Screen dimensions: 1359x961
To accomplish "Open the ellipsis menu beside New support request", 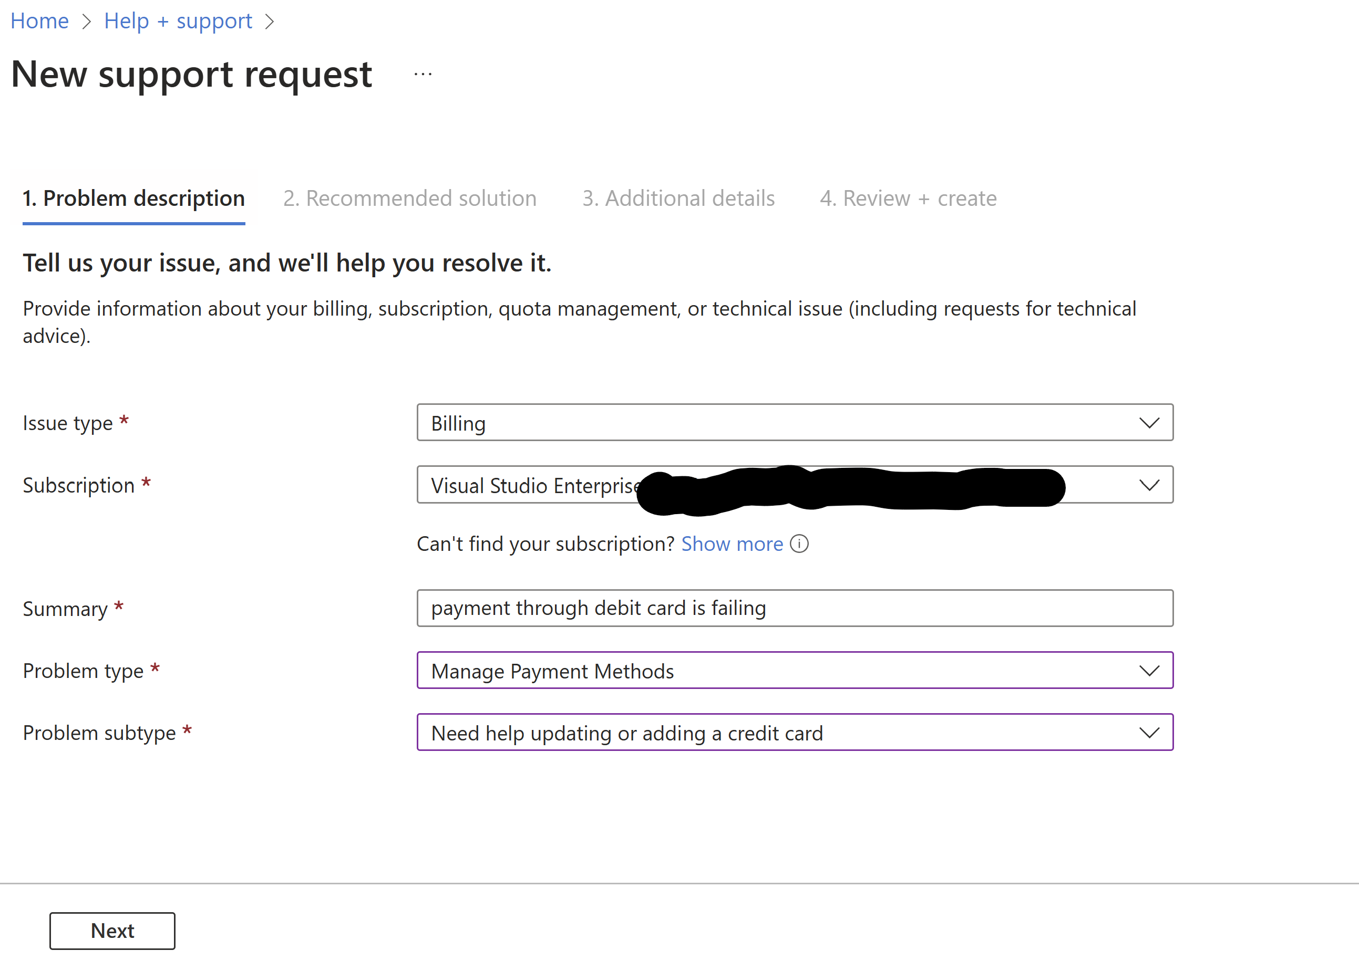I will click(x=423, y=75).
